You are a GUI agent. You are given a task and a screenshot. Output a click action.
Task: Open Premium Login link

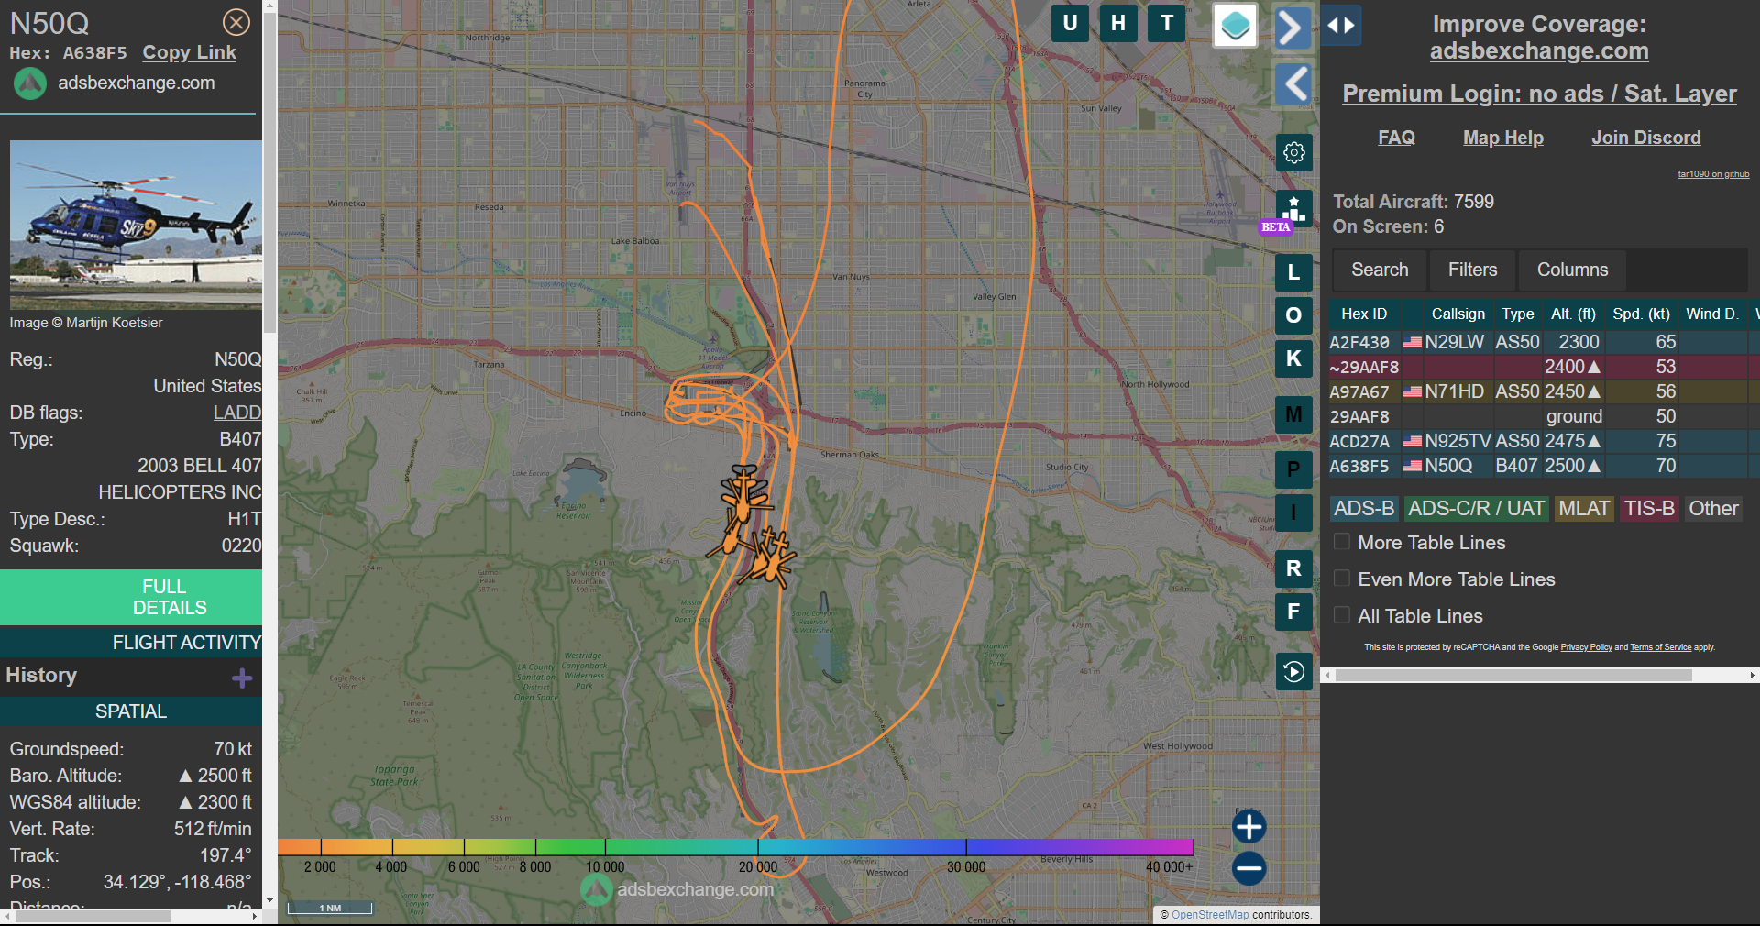point(1539,94)
